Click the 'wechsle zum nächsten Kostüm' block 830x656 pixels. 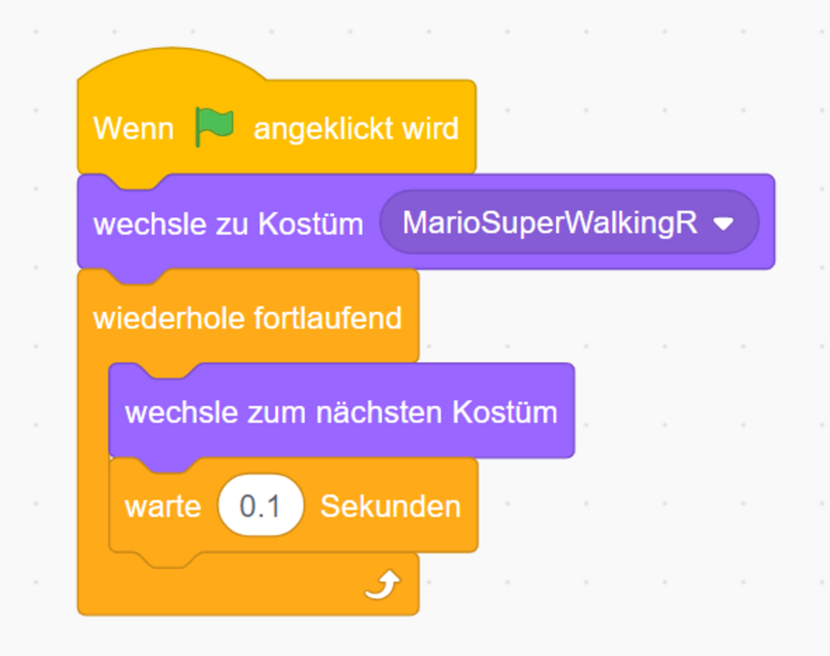[341, 411]
